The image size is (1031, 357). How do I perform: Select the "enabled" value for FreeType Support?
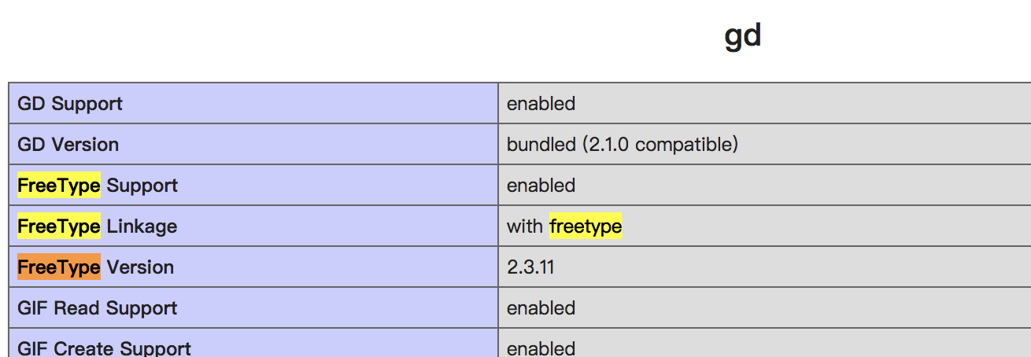(541, 186)
